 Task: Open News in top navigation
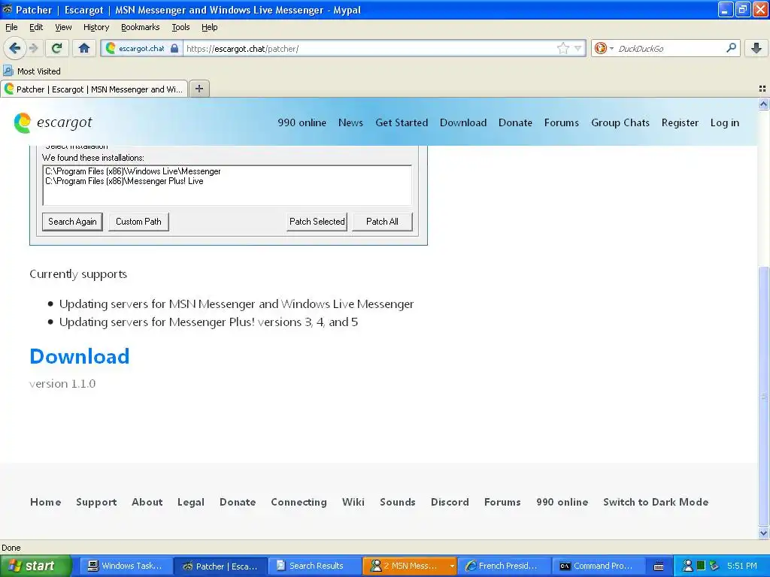(350, 122)
